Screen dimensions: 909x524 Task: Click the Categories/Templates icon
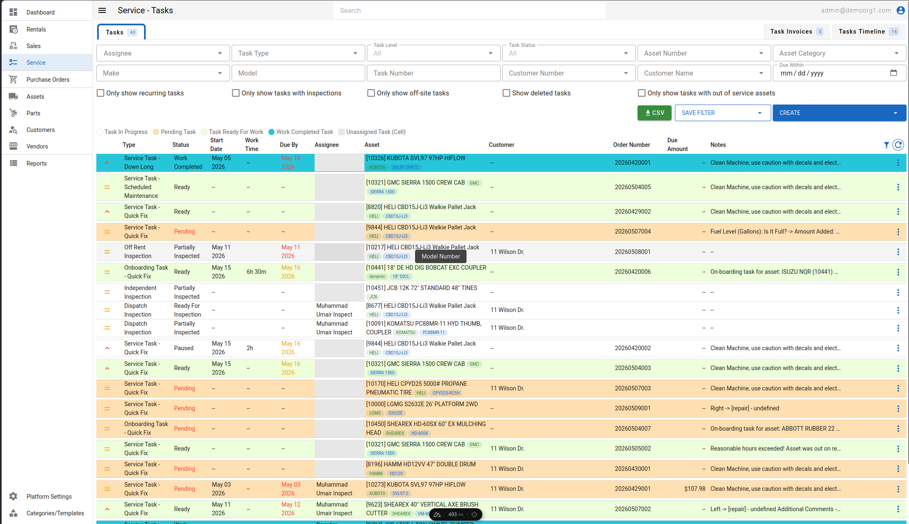pyautogui.click(x=13, y=513)
